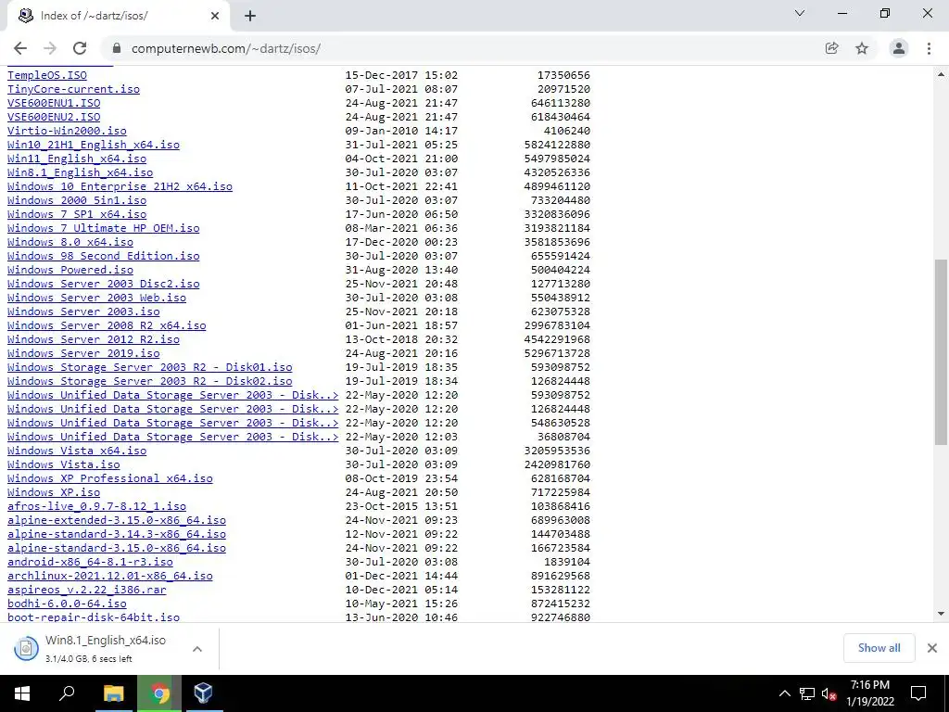Open the VSE600ENU2.ISO link

[54, 117]
